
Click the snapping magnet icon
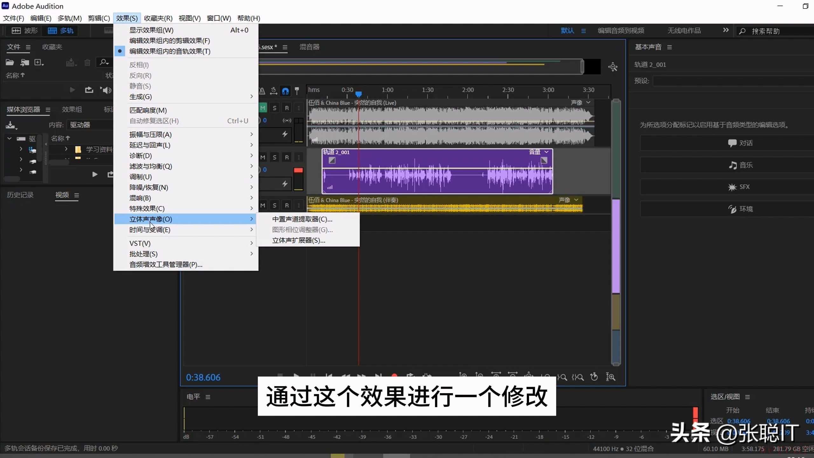click(285, 91)
